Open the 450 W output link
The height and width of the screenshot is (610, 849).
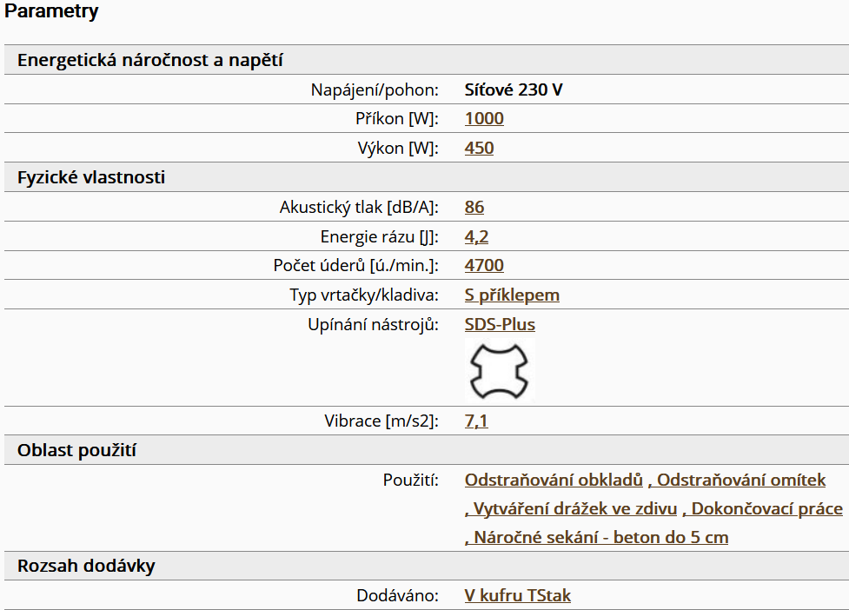coord(479,149)
